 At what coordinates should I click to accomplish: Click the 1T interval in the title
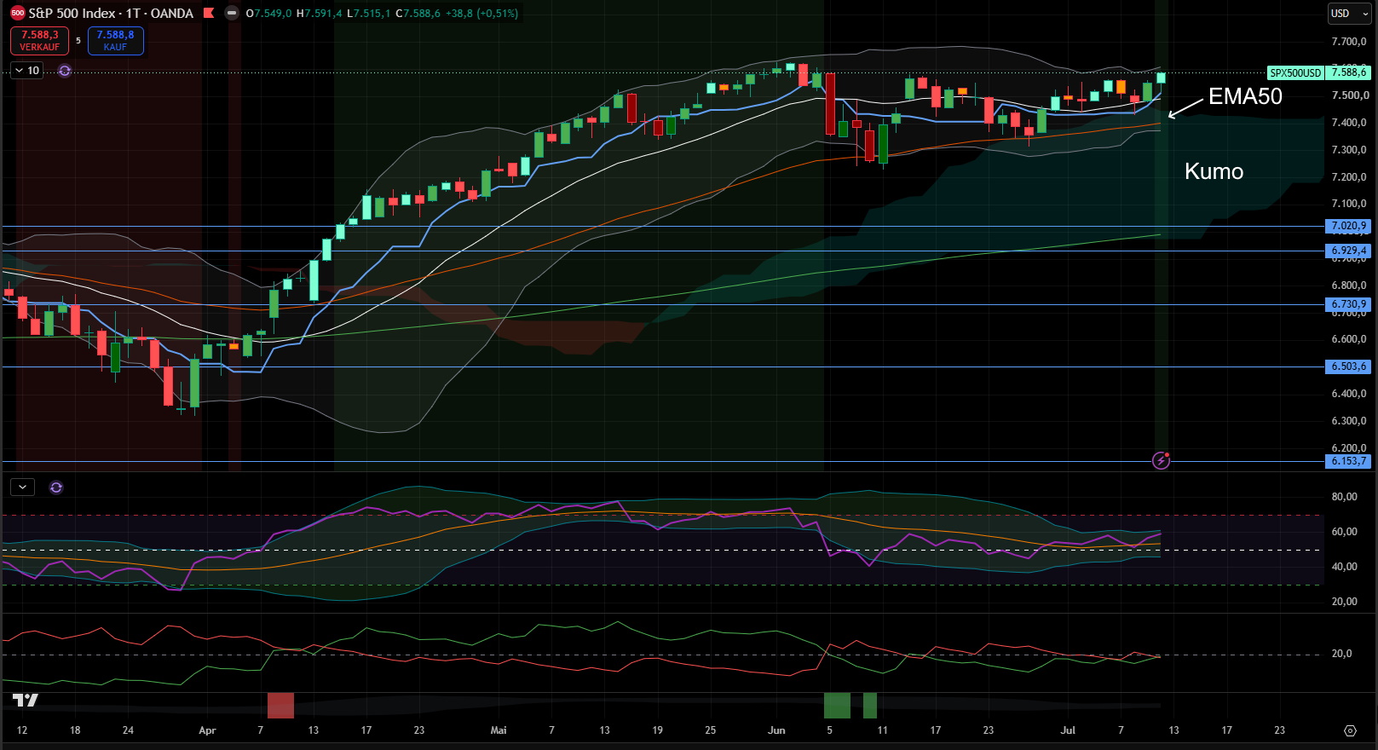coord(133,14)
